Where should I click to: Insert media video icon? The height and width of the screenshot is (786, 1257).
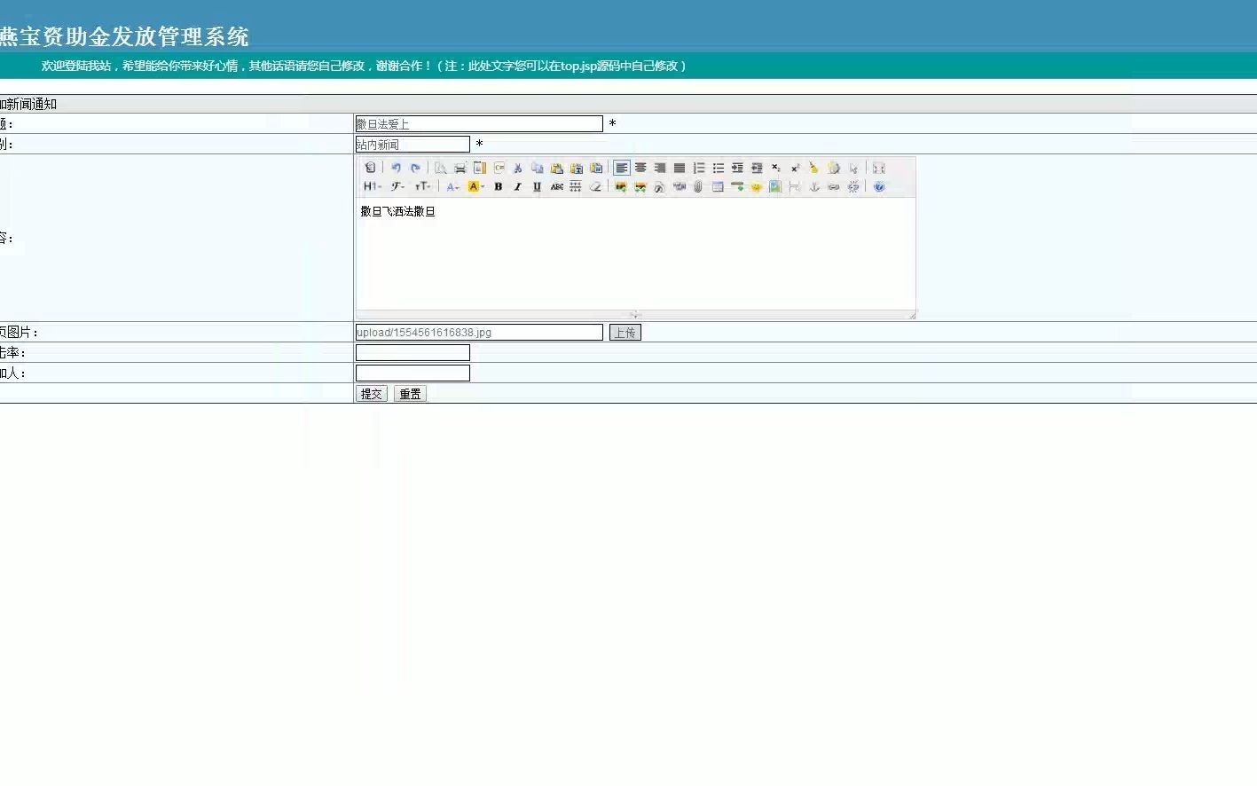point(680,186)
